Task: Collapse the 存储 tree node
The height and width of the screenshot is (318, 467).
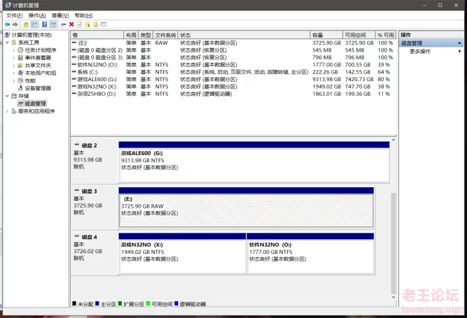Action: [7, 96]
